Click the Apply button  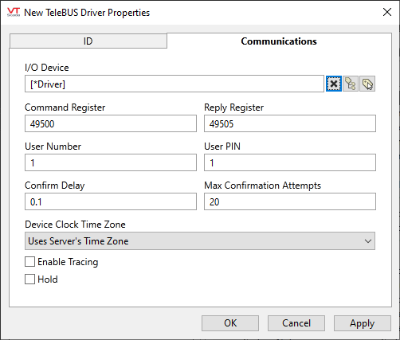pos(363,323)
